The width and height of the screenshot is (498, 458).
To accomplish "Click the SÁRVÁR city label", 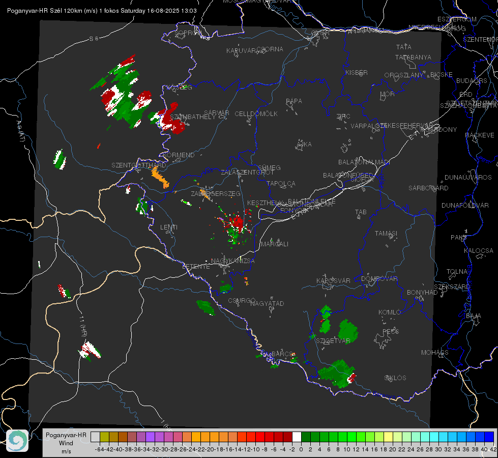I will point(217,113).
